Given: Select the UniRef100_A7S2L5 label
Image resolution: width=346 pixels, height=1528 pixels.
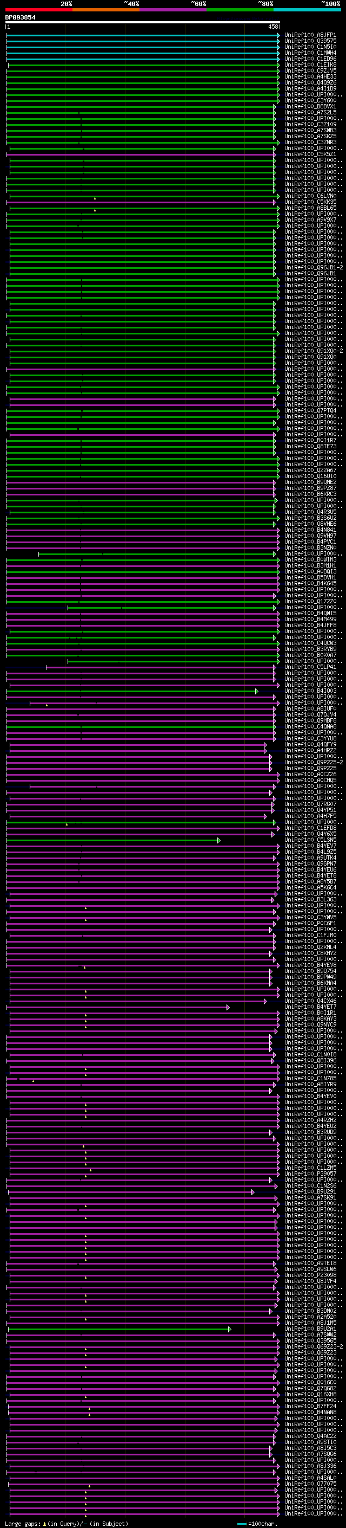Looking at the screenshot, I should [310, 112].
